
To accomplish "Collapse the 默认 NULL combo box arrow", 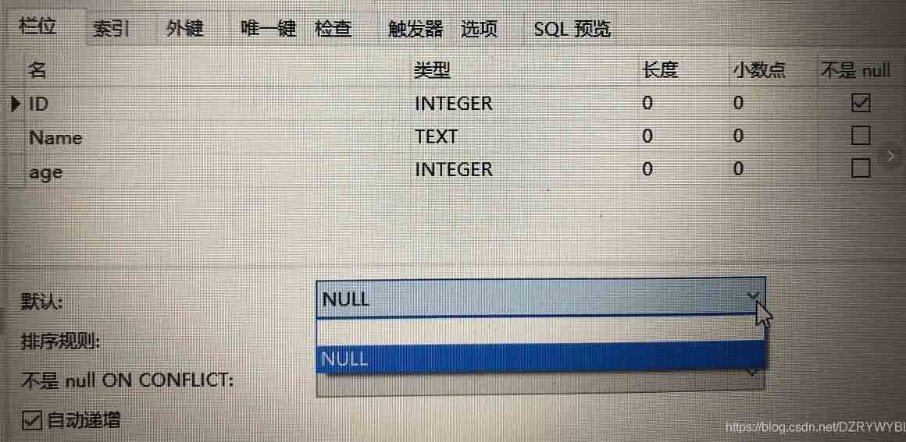I will coord(753,296).
